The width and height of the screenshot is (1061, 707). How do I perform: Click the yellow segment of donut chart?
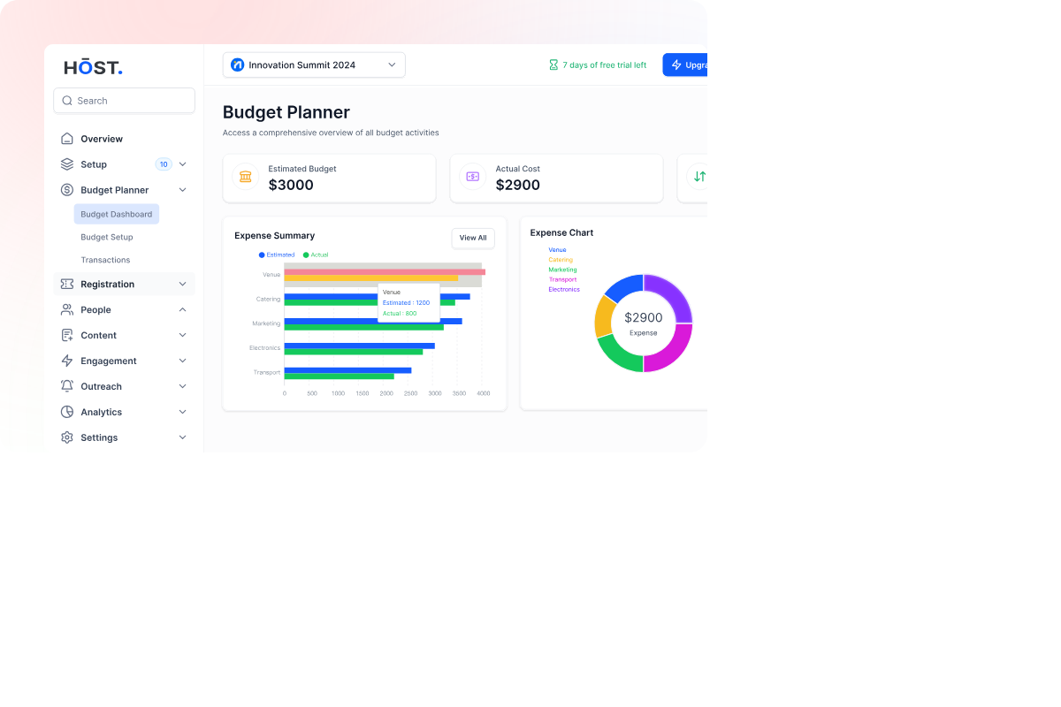pos(603,316)
